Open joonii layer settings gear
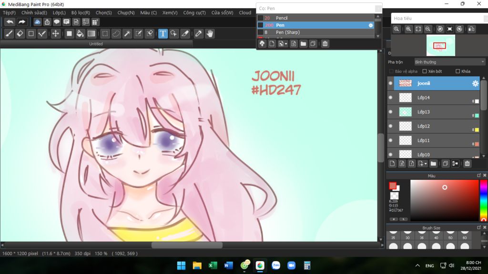Screen dimensions: 488x274 (475, 83)
